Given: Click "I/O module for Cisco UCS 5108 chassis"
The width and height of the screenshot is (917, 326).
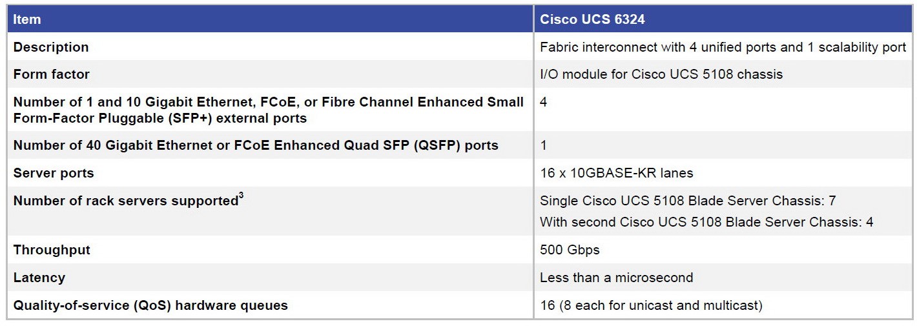Looking at the screenshot, I should click(661, 74).
